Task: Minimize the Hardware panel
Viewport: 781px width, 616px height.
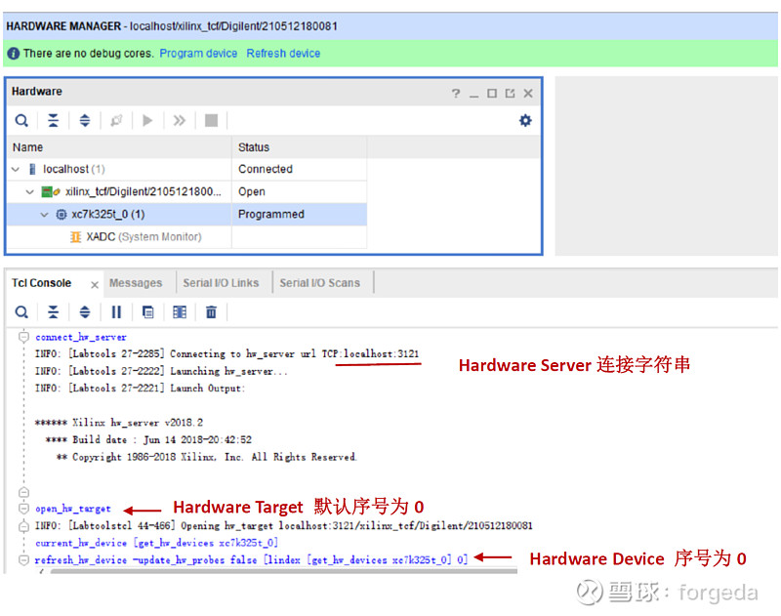Action: point(473,94)
